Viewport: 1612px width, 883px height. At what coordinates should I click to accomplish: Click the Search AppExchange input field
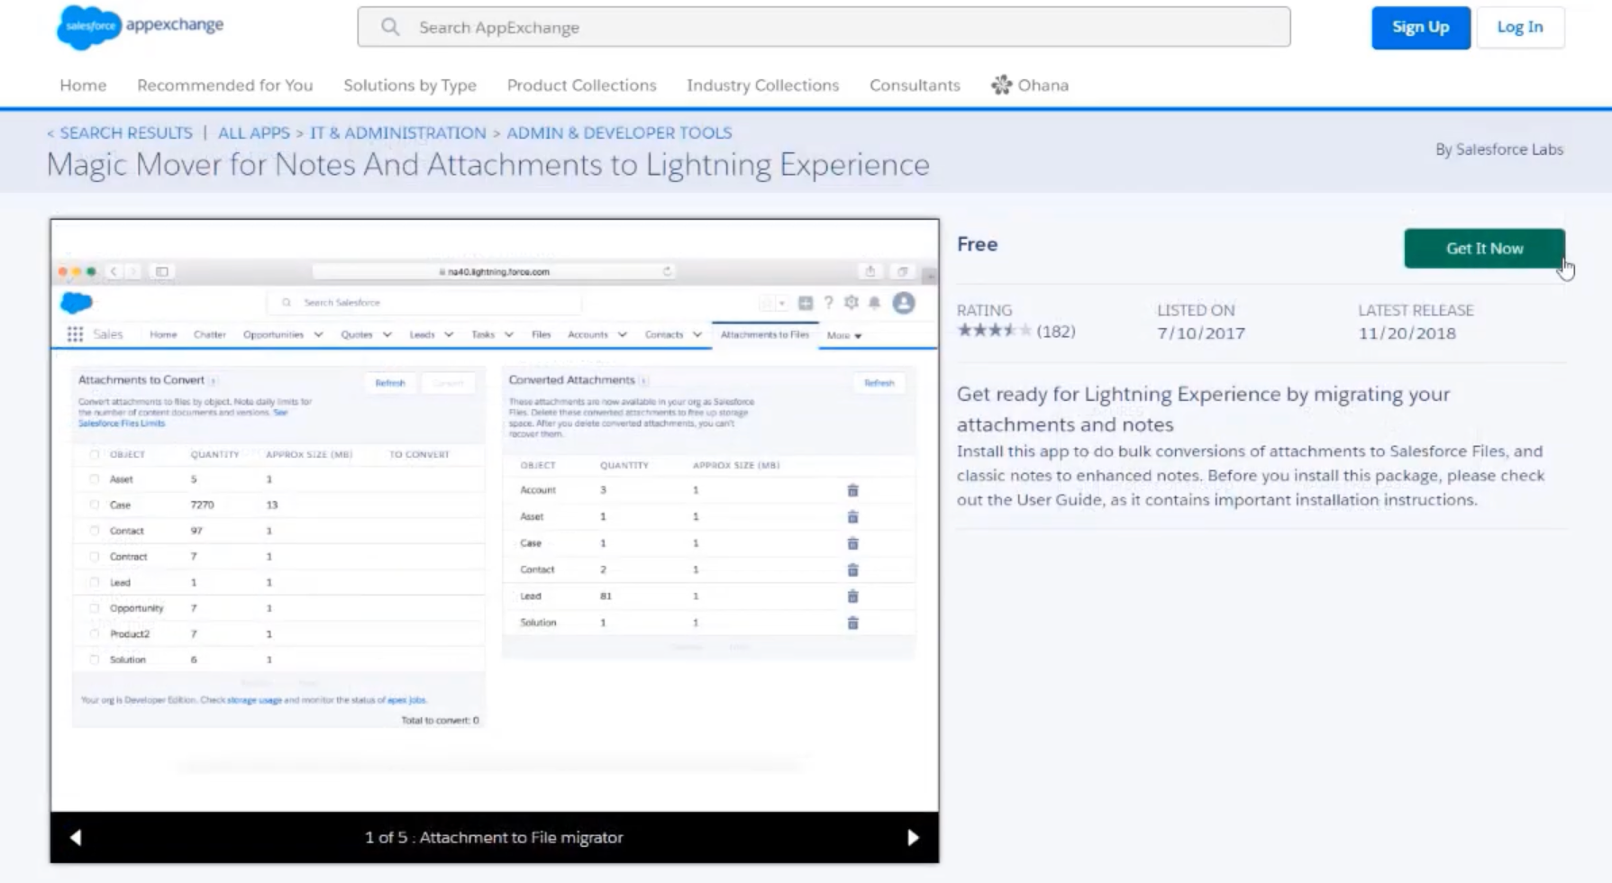tap(824, 27)
